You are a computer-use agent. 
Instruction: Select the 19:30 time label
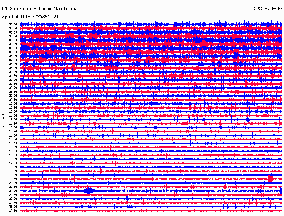(13, 179)
